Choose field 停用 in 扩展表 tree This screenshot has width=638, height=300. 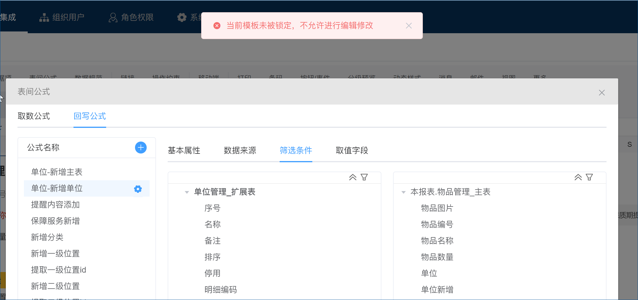coord(213,273)
